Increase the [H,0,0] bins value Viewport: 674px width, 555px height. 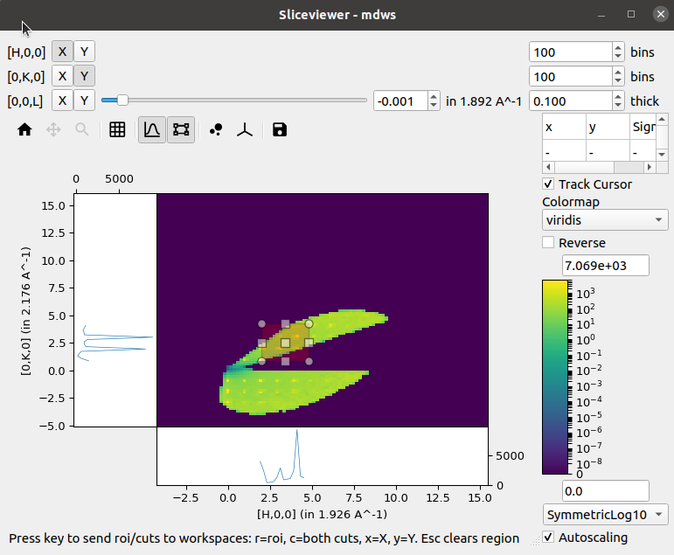pyautogui.click(x=618, y=48)
